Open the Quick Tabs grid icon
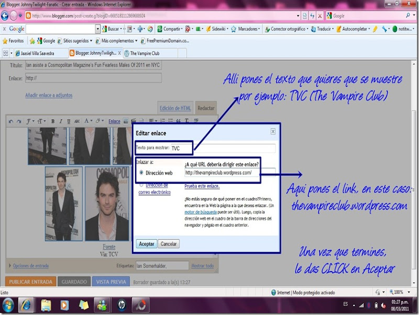Viewport: 419px width, 315px height. tap(5, 53)
